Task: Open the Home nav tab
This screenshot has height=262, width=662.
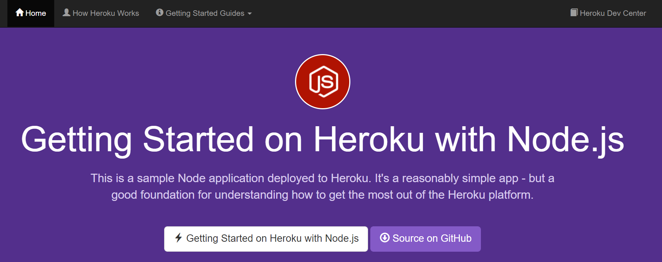Action: [31, 13]
